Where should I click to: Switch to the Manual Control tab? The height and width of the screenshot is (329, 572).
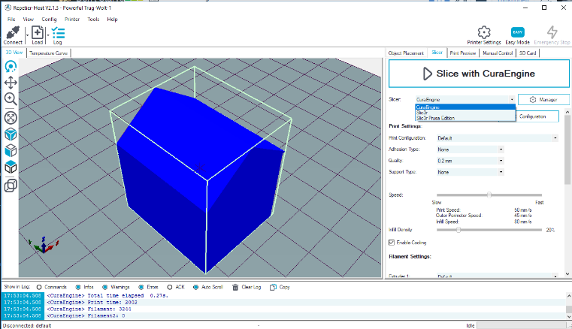(498, 53)
